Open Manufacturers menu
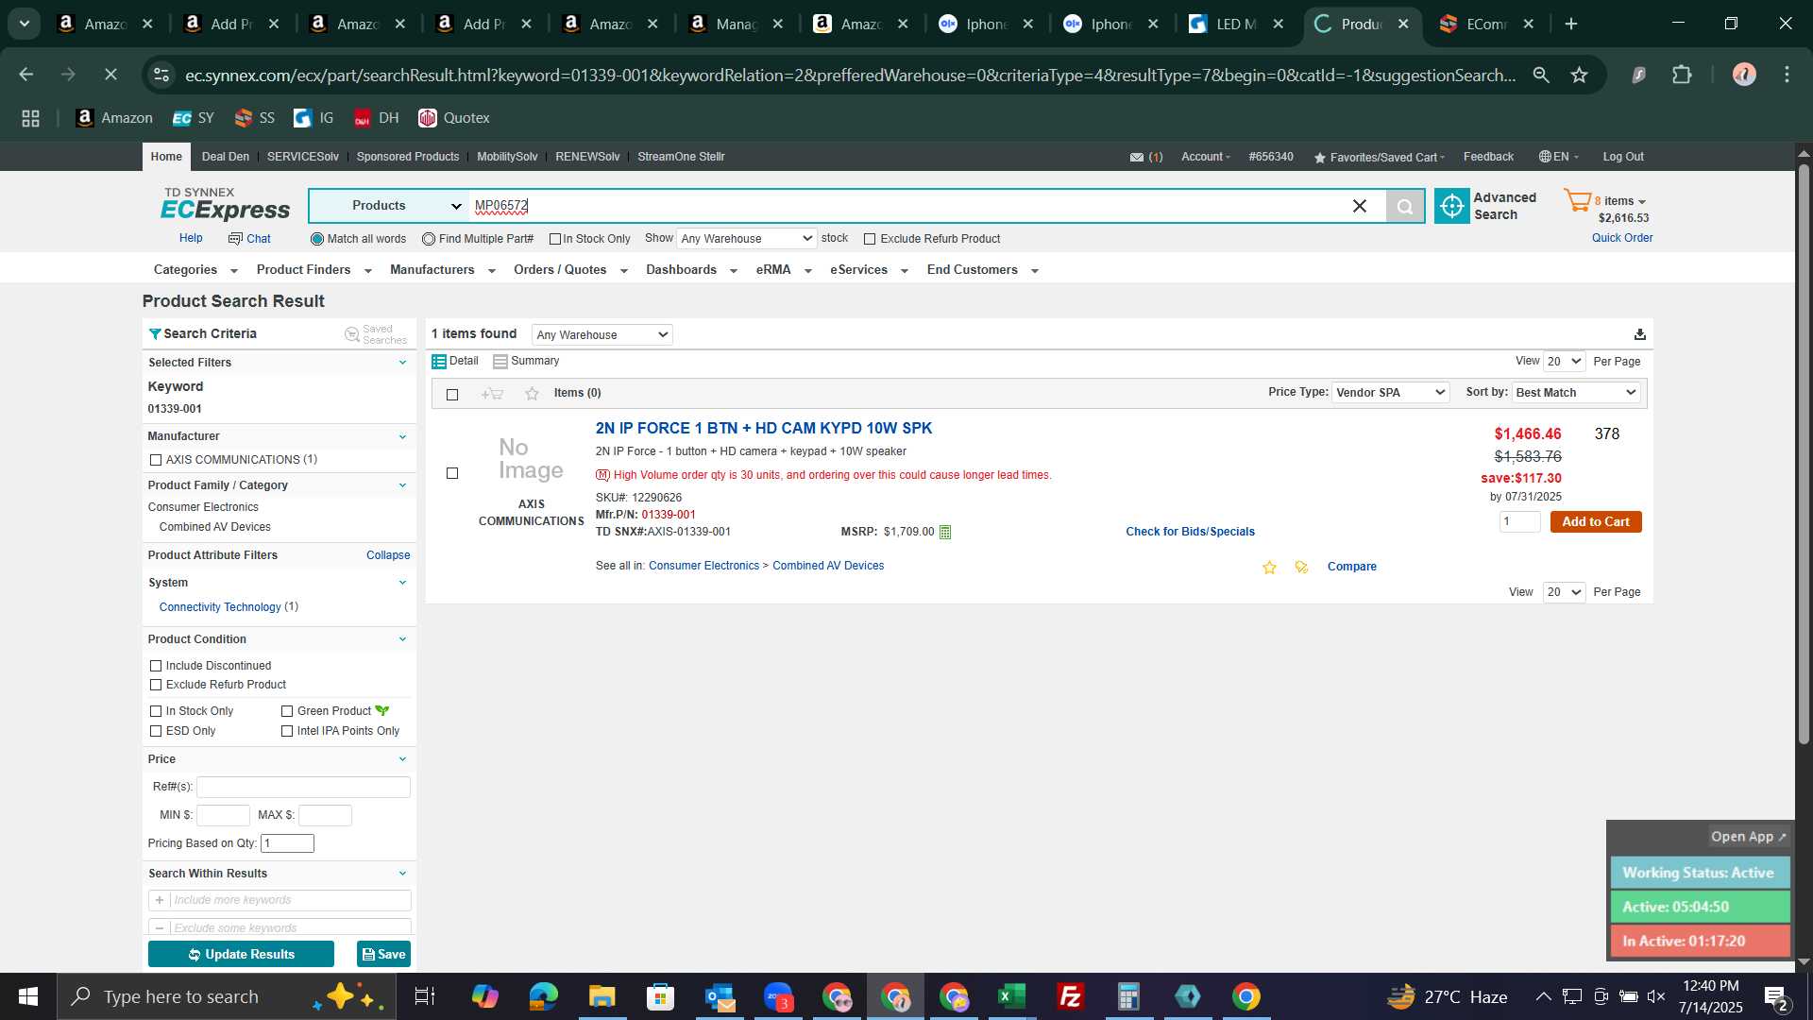1813x1020 pixels. tap(442, 270)
